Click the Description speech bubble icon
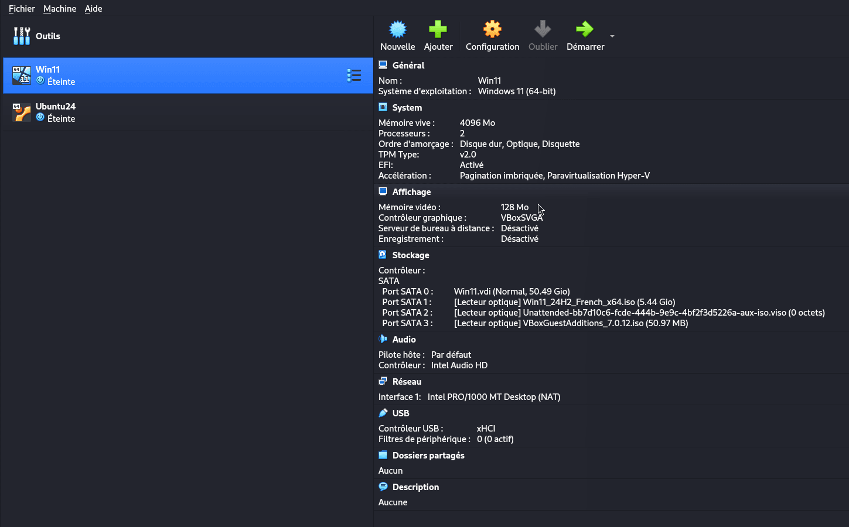 [x=383, y=487]
